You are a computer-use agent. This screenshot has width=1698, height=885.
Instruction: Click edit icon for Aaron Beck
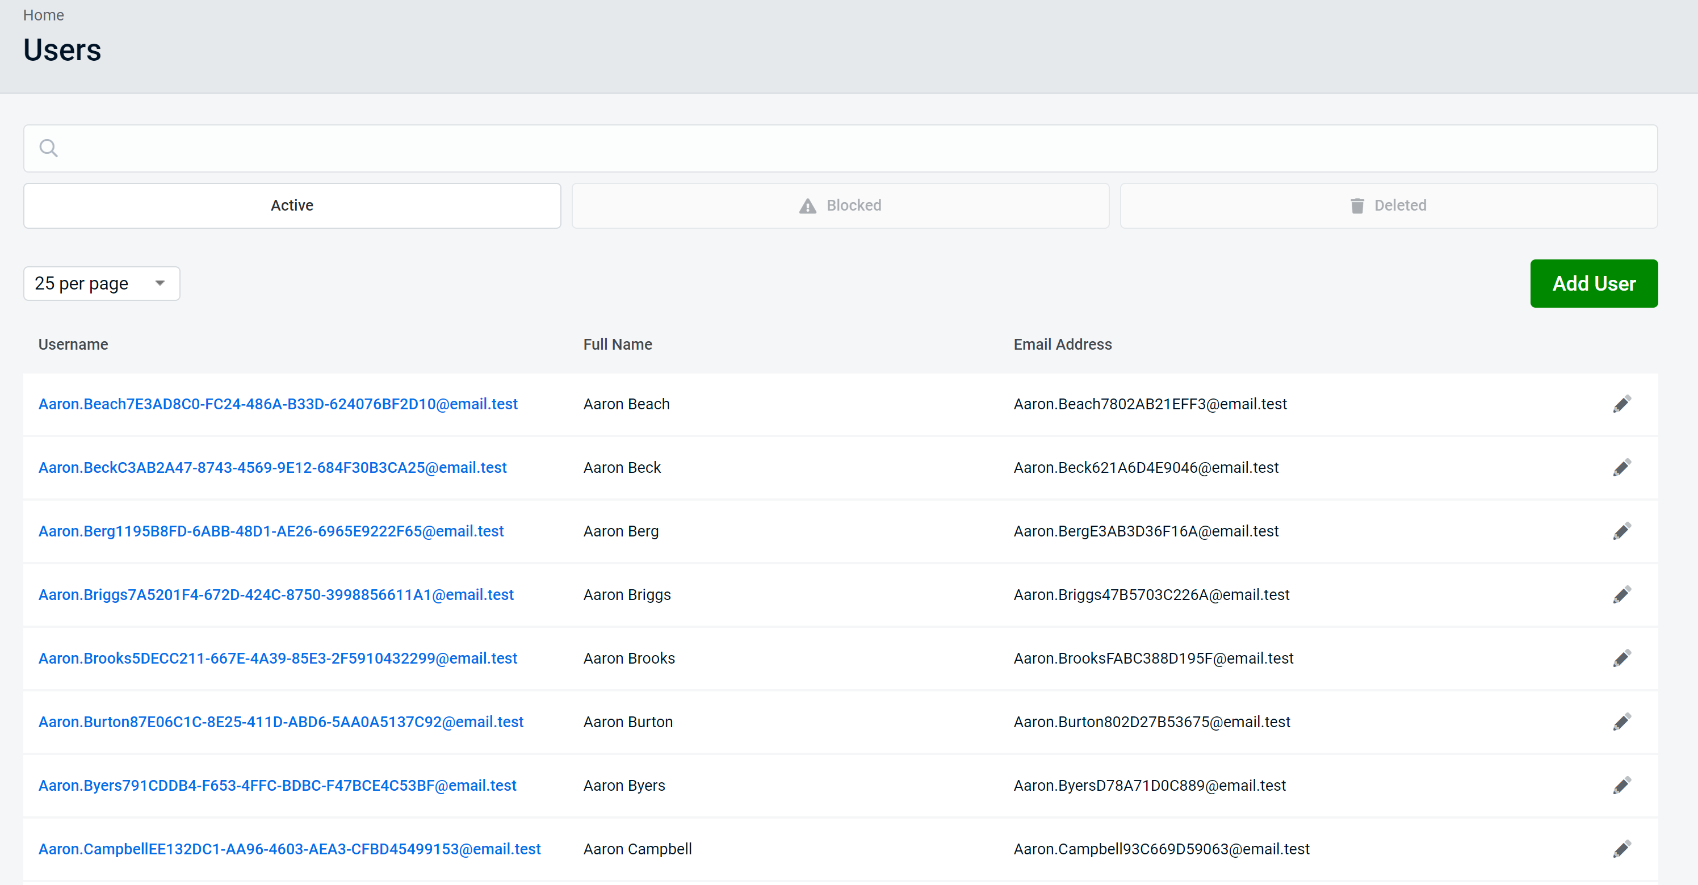point(1621,467)
